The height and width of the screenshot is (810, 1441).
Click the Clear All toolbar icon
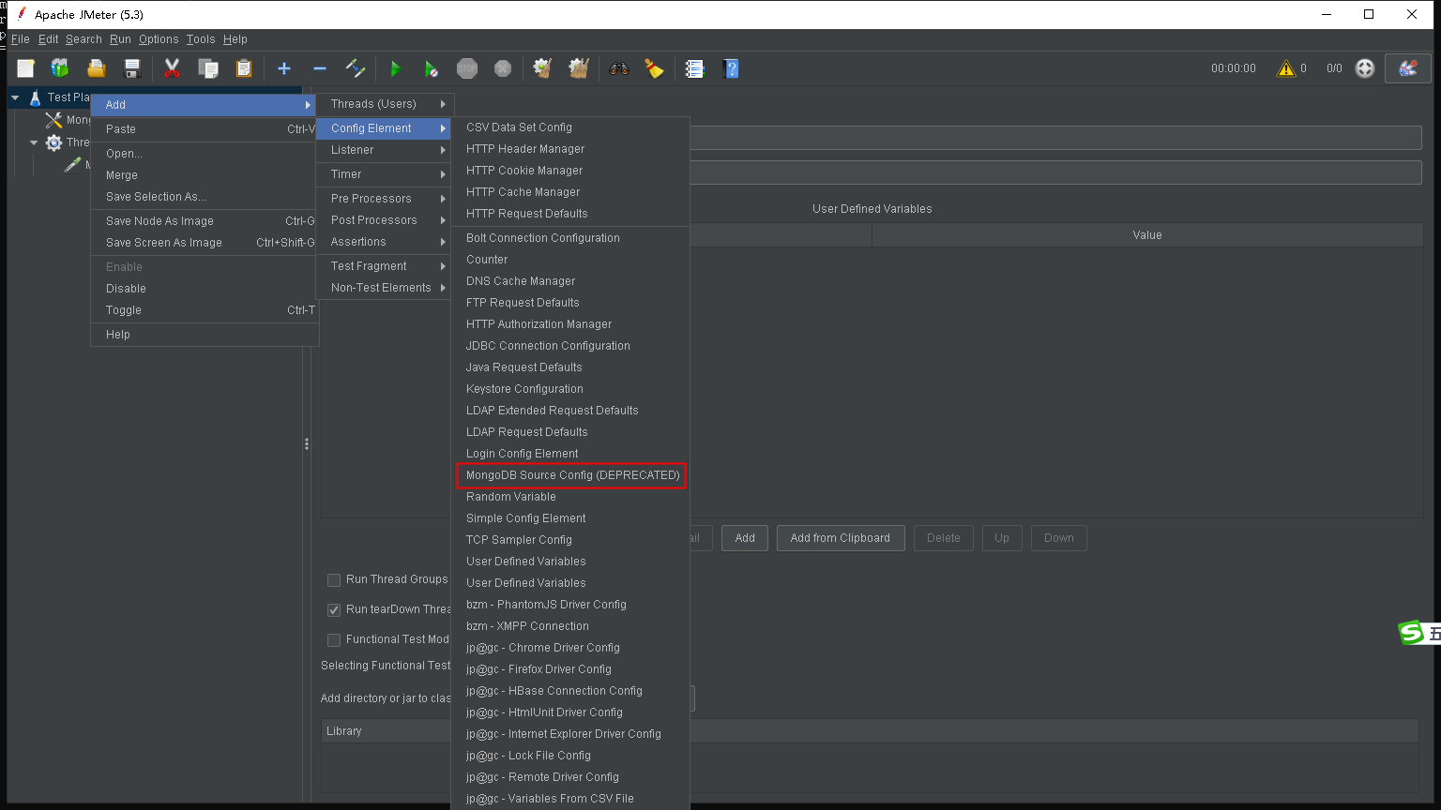click(x=579, y=68)
